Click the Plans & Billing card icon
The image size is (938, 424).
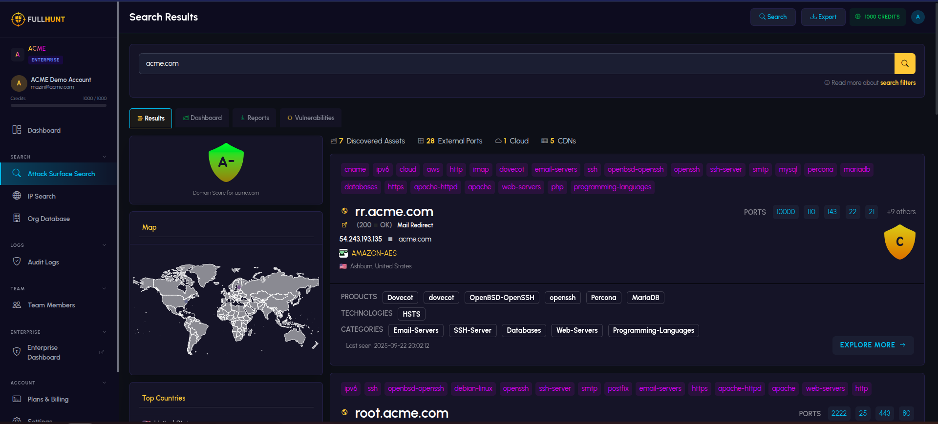coord(17,399)
